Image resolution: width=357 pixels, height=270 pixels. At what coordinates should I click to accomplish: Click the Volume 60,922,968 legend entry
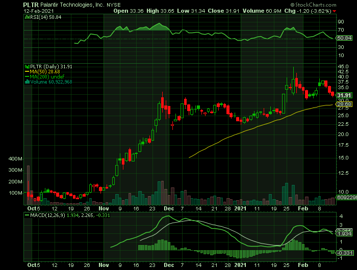coord(51,82)
